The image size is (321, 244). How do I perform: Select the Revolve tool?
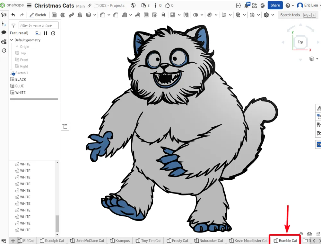(x=63, y=15)
